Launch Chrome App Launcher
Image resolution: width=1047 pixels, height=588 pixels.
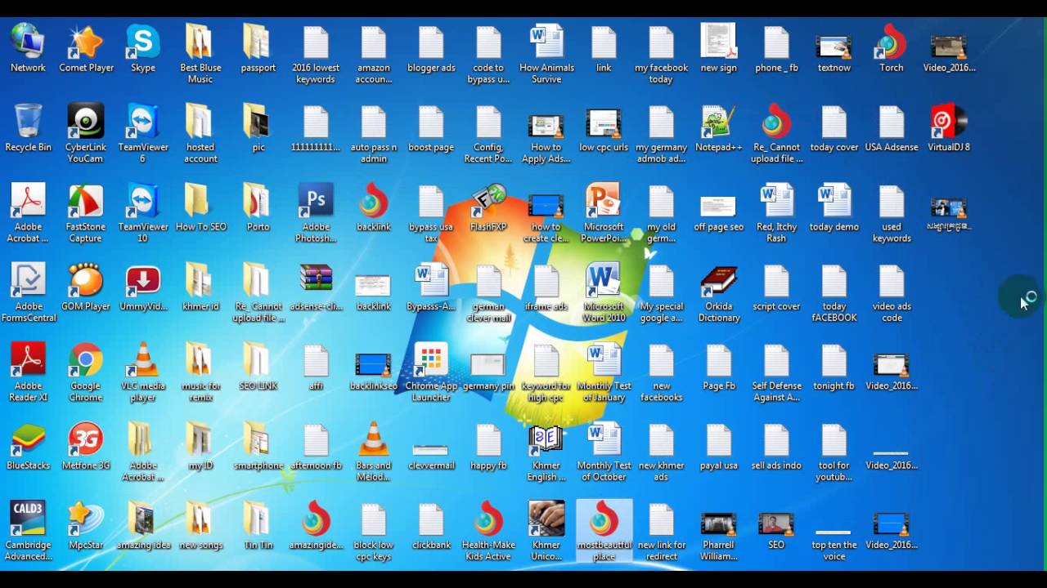(x=431, y=373)
